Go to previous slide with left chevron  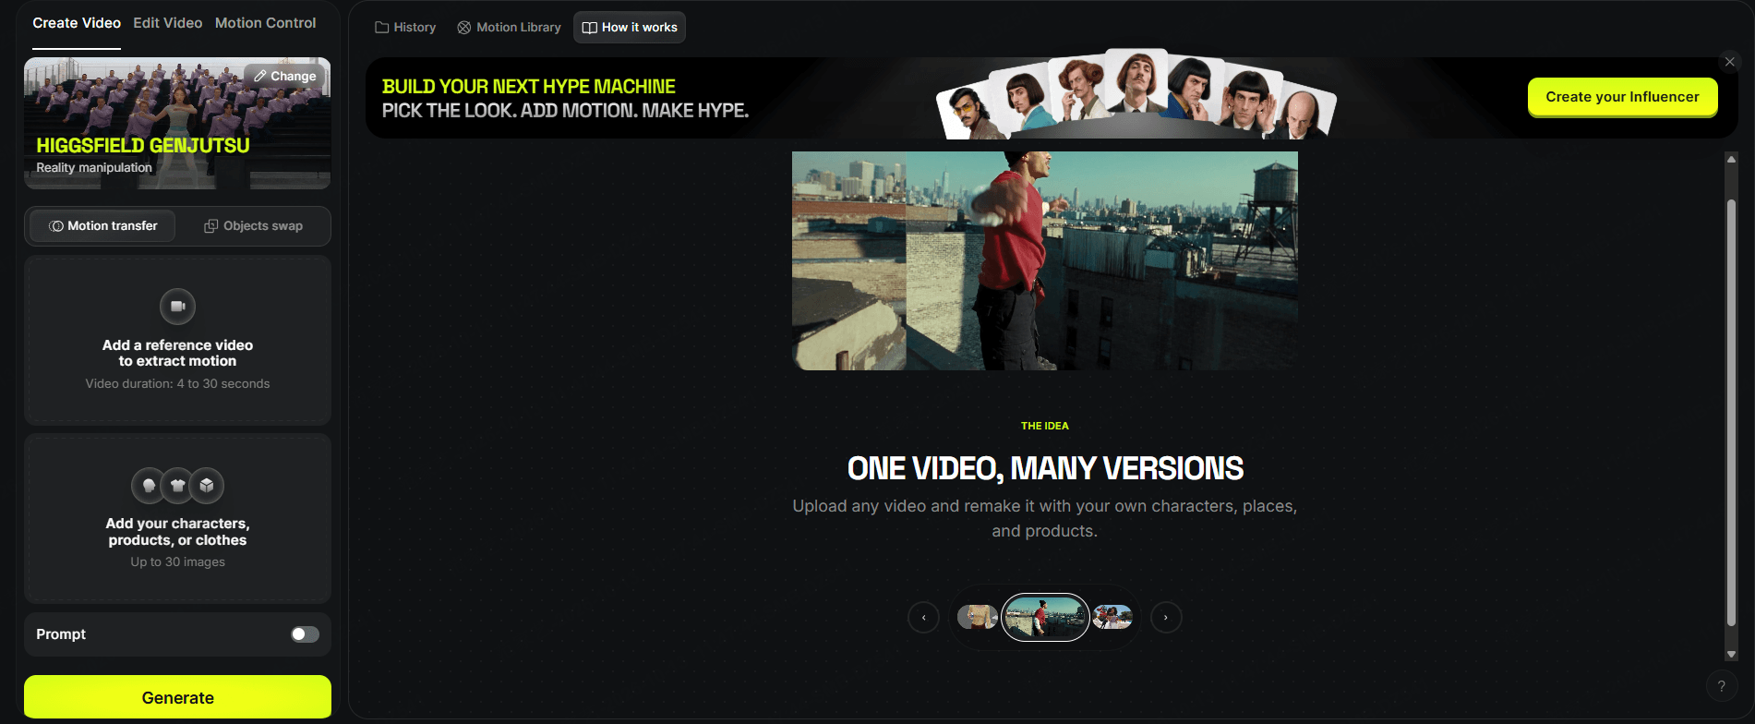[x=923, y=618]
